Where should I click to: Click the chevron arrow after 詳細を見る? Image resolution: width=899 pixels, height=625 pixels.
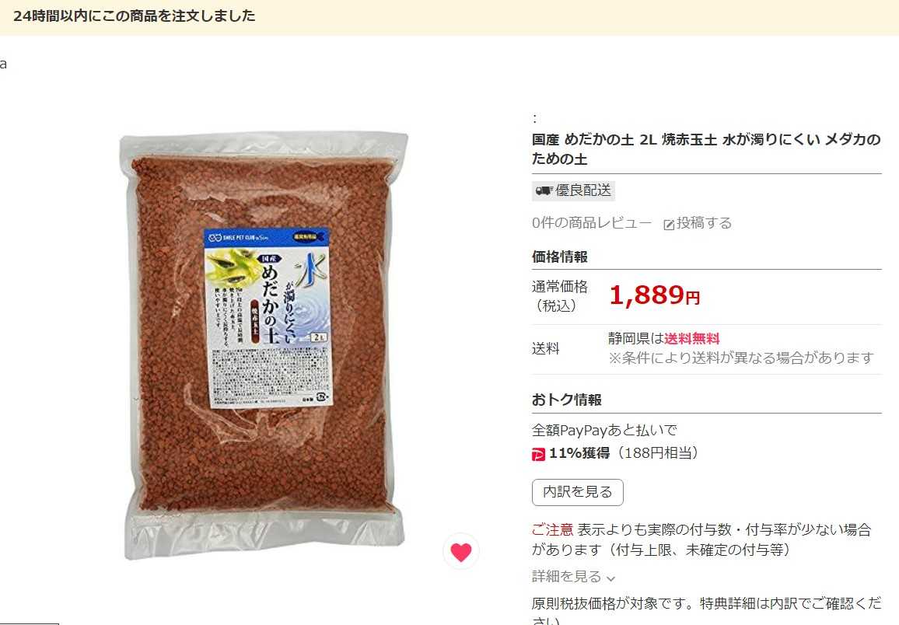click(x=610, y=578)
